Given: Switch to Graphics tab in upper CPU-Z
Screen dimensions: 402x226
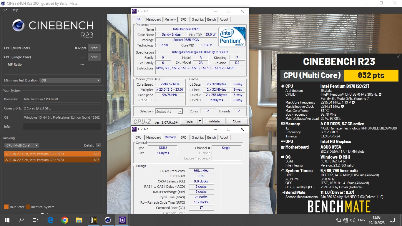Looking at the screenshot, I should click(x=198, y=19).
